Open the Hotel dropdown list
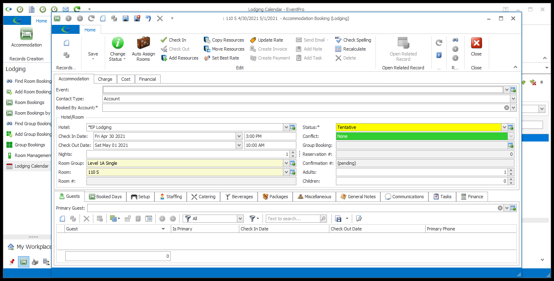Screen dimensions: 554x281 point(286,127)
